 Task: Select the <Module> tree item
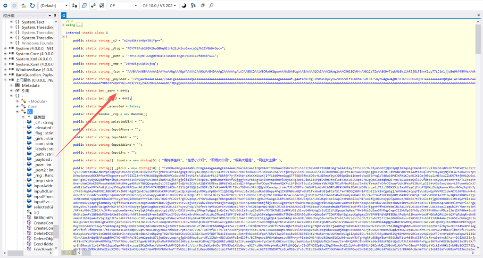pos(38,101)
